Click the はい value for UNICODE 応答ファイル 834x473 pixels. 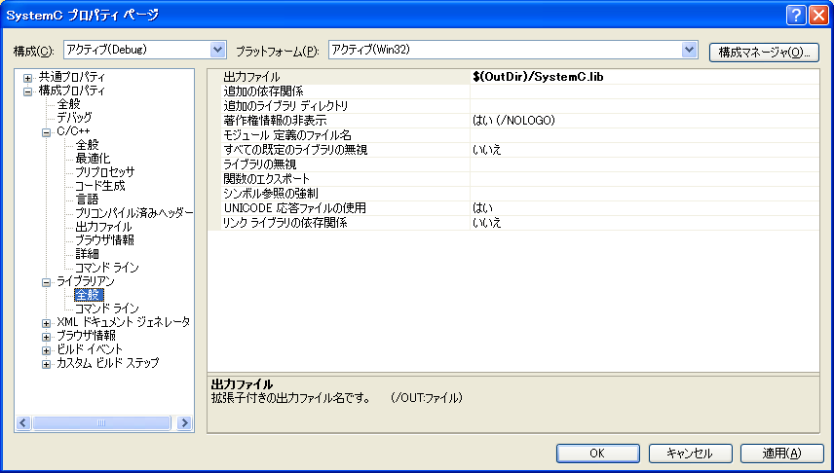pos(482,208)
